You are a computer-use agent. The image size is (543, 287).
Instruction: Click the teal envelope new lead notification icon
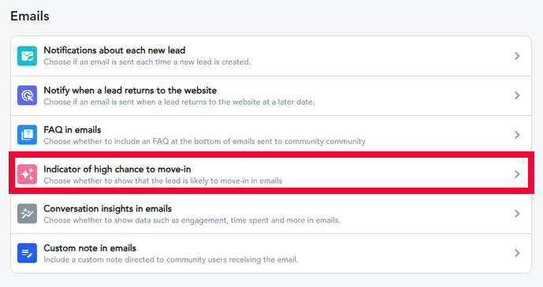27,56
